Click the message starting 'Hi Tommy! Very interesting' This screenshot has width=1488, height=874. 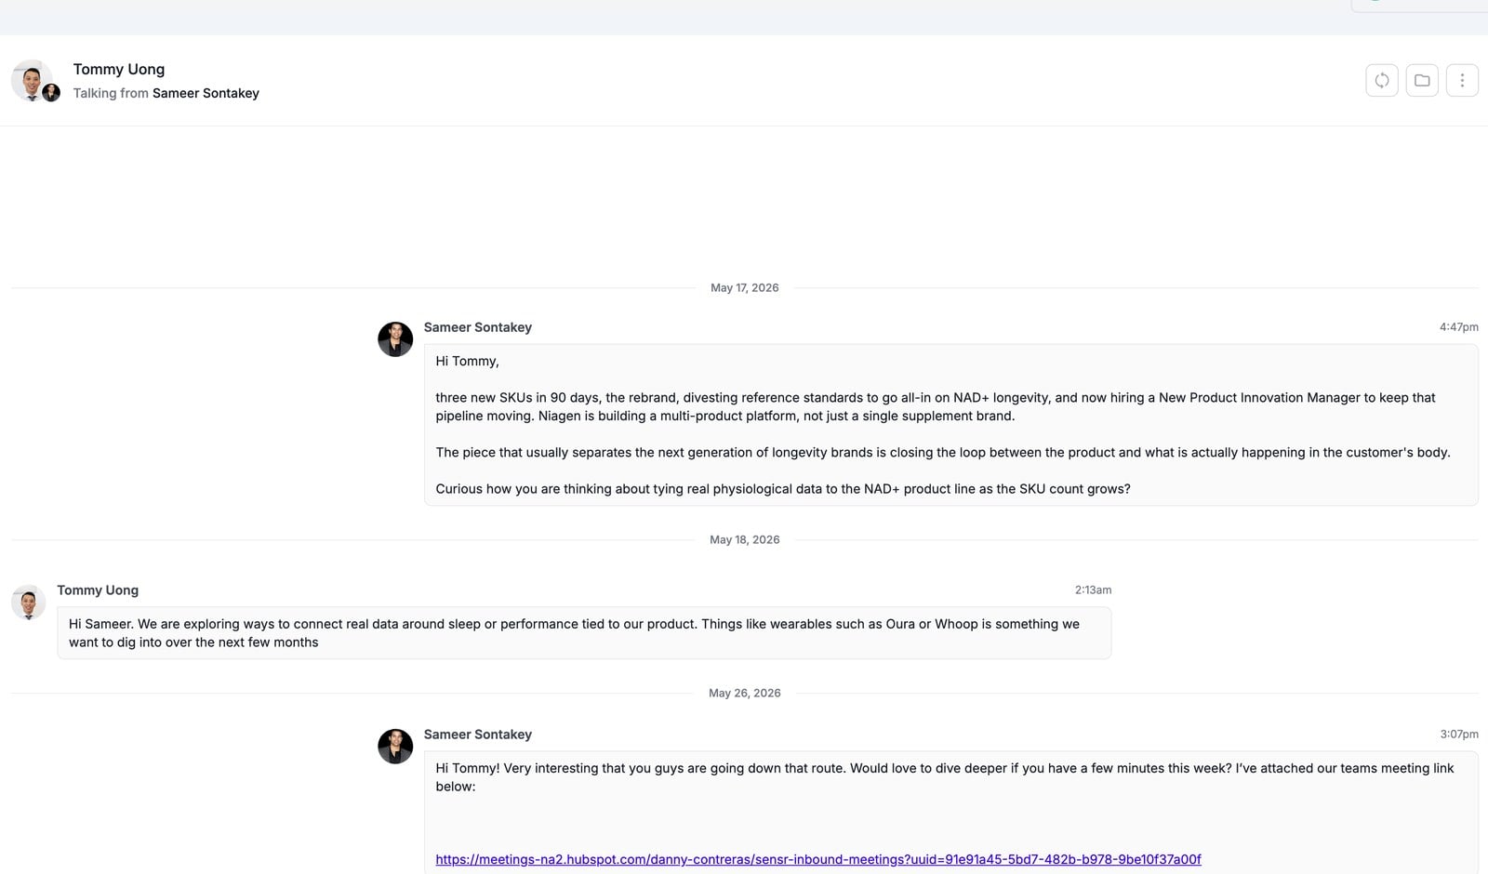coord(945,777)
